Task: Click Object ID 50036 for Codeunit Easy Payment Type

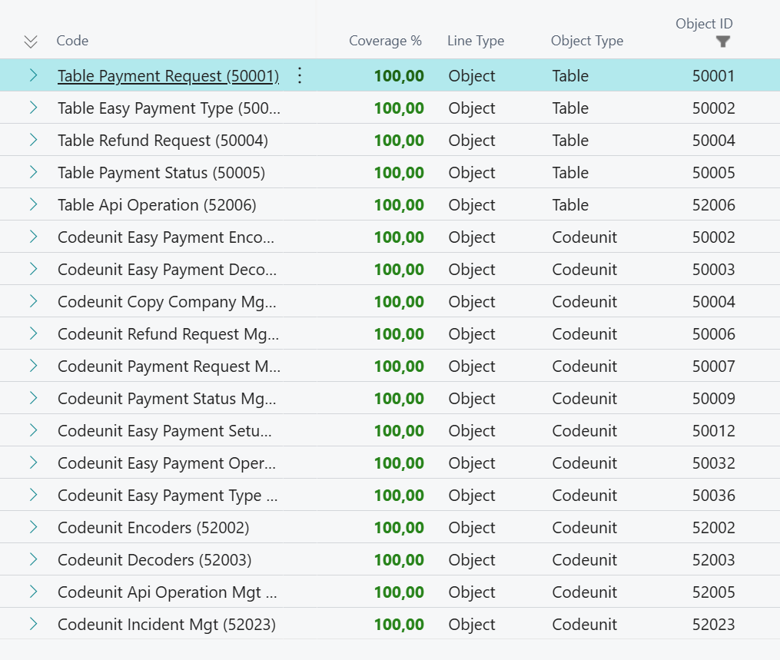Action: click(x=713, y=496)
